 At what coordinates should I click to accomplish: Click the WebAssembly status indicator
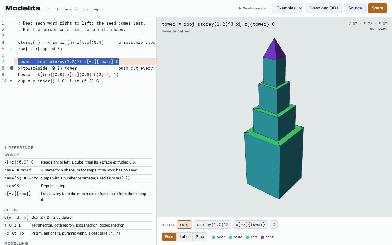pyautogui.click(x=252, y=8)
